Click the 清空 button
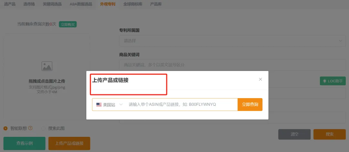 [294, 134]
